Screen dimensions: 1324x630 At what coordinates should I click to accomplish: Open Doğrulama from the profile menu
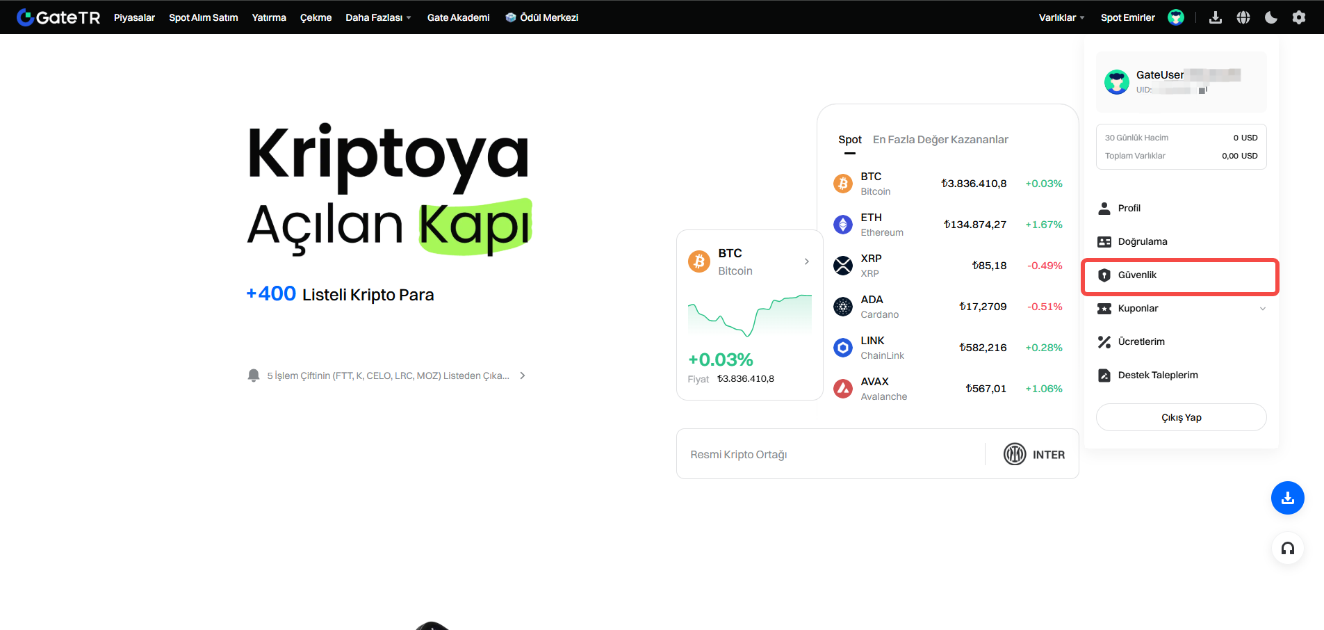(x=1142, y=242)
